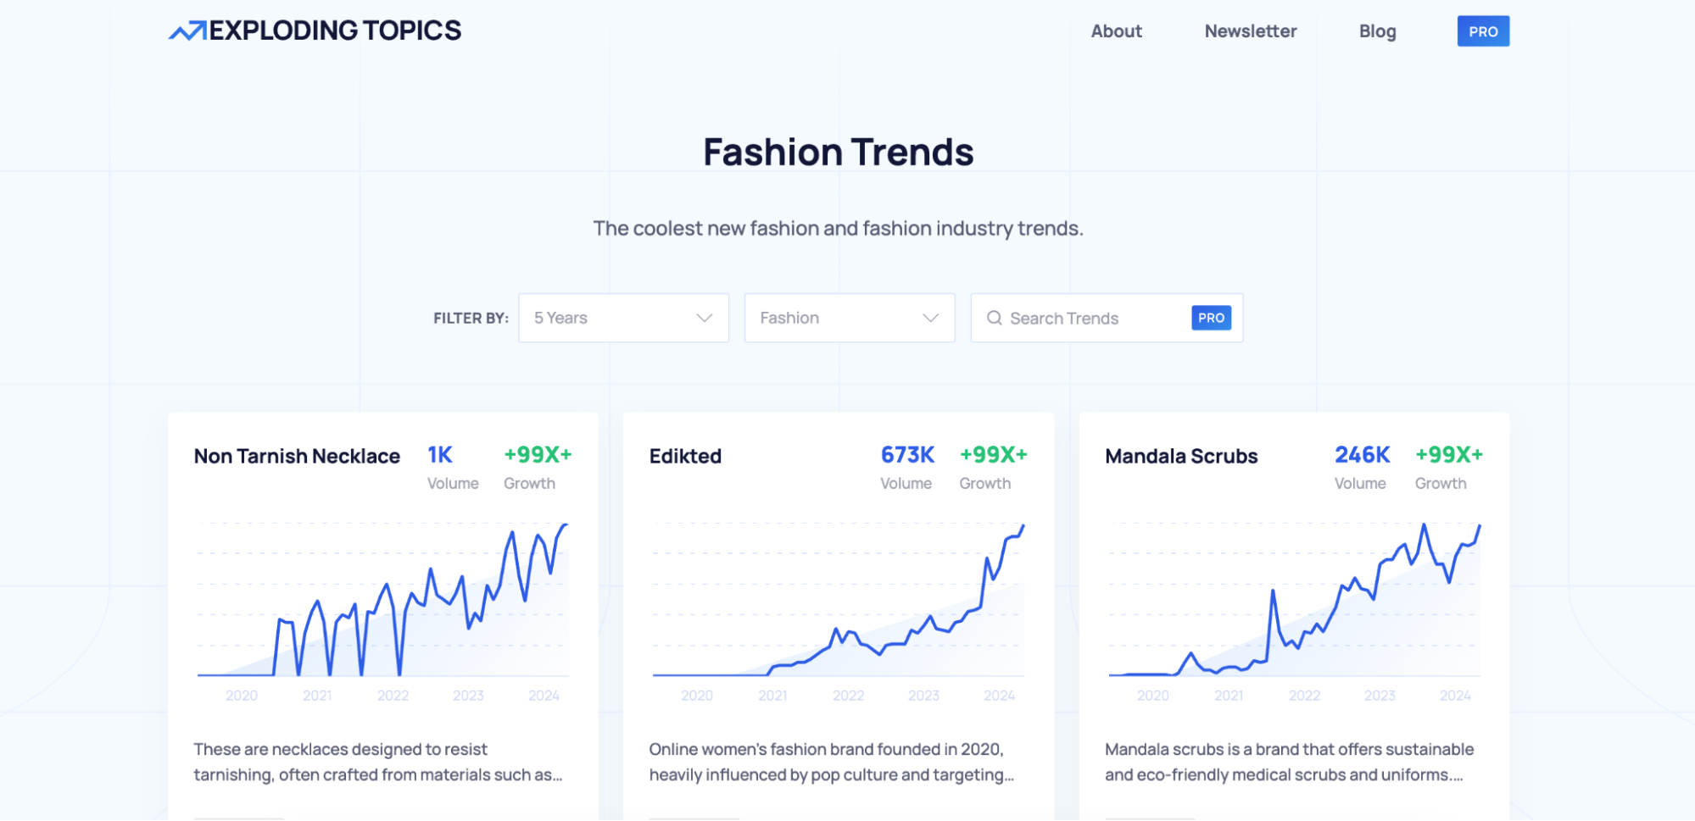
Task: Open the Fashion category dropdown
Action: pyautogui.click(x=850, y=318)
